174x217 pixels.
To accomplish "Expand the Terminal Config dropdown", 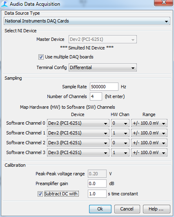I will (x=103, y=67).
